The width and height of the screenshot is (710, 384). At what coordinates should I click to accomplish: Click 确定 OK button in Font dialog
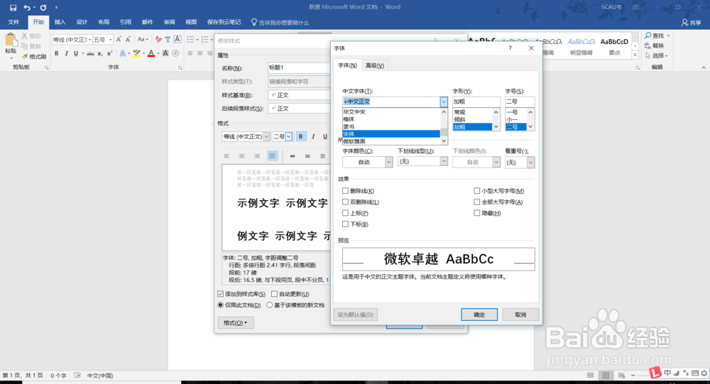(x=479, y=314)
